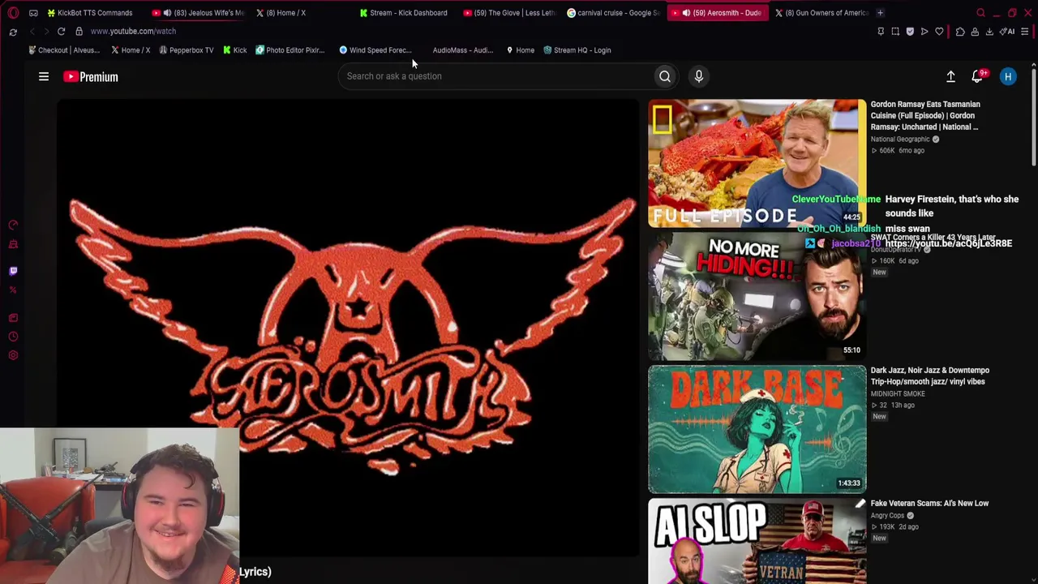This screenshot has width=1038, height=584.
Task: Click the Aerosmith video player
Action: 347,328
